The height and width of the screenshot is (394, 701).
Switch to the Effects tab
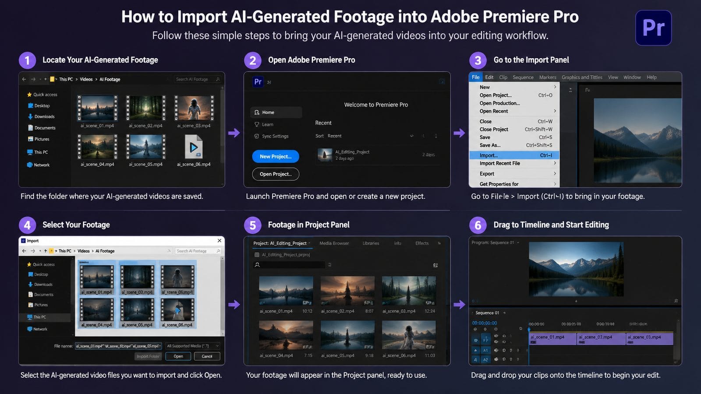[422, 243]
